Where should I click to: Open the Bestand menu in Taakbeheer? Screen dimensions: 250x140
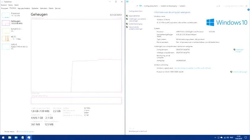[x=4, y=5]
